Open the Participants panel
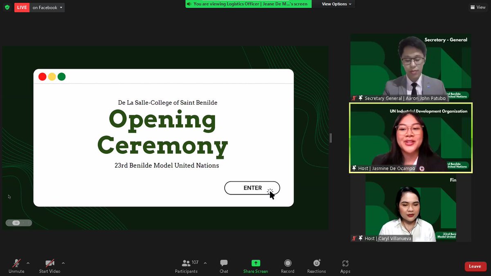 pos(187,266)
